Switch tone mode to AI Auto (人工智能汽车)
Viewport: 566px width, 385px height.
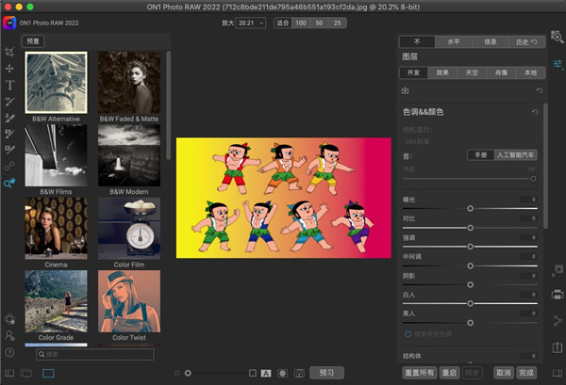click(515, 155)
